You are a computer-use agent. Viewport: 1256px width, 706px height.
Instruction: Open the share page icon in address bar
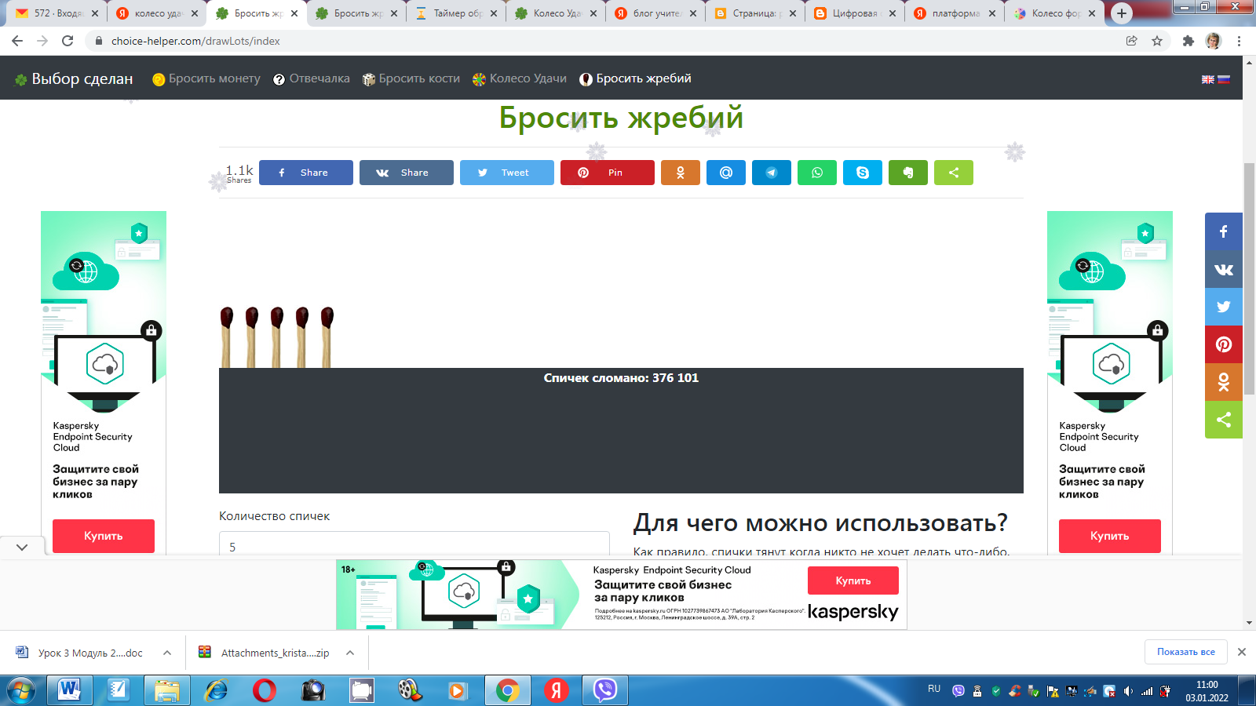click(x=1132, y=41)
